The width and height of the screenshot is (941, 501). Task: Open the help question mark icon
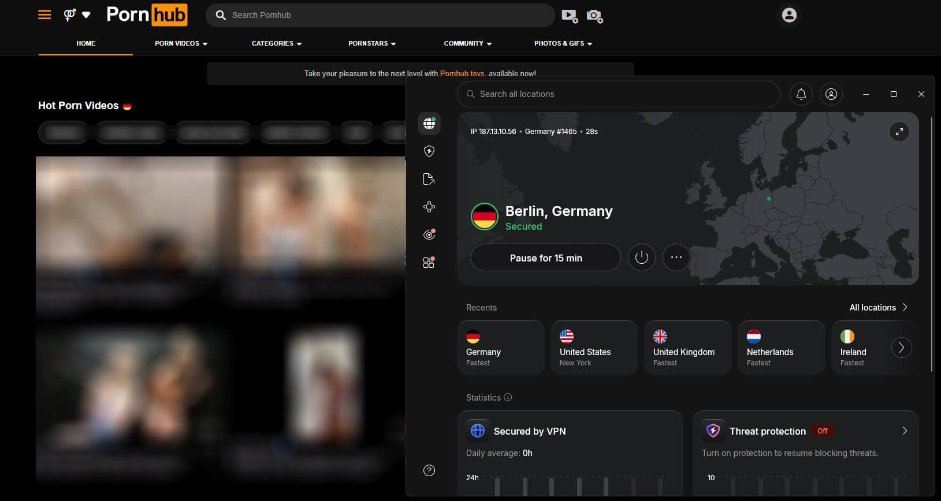429,470
